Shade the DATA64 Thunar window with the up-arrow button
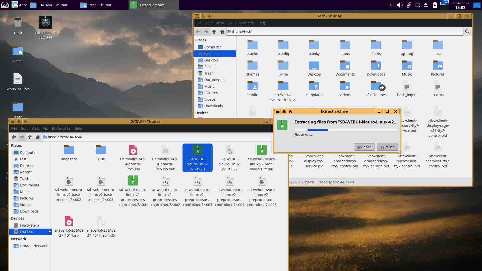 [x=25, y=121]
